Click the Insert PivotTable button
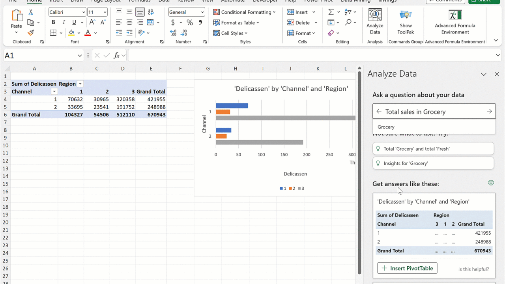Image resolution: width=505 pixels, height=284 pixels. pos(407,268)
